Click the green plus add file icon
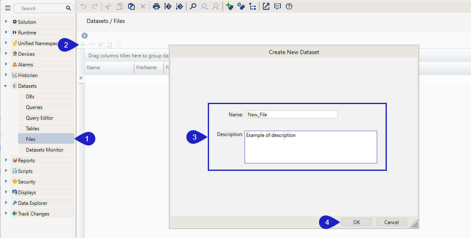Screen dimensions: 471x238 [x=83, y=45]
